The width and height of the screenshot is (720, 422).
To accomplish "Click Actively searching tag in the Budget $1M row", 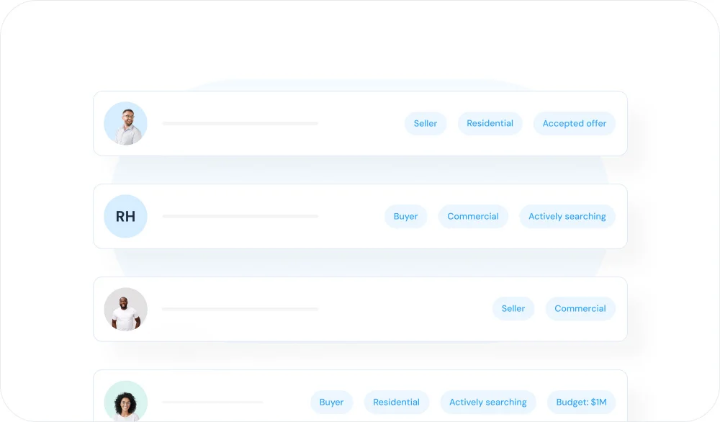I will 487,403.
